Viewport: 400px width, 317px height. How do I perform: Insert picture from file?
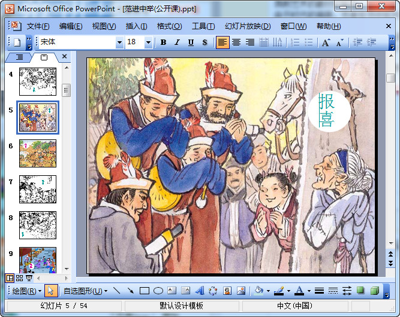241,291
